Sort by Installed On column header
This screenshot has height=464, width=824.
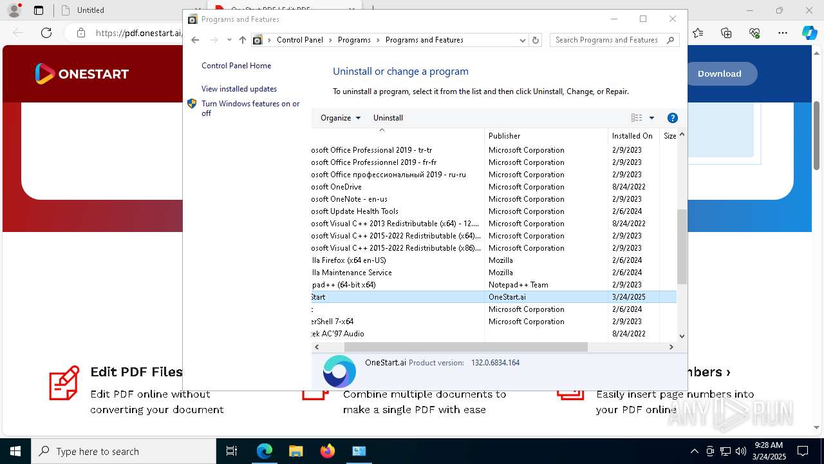point(633,136)
